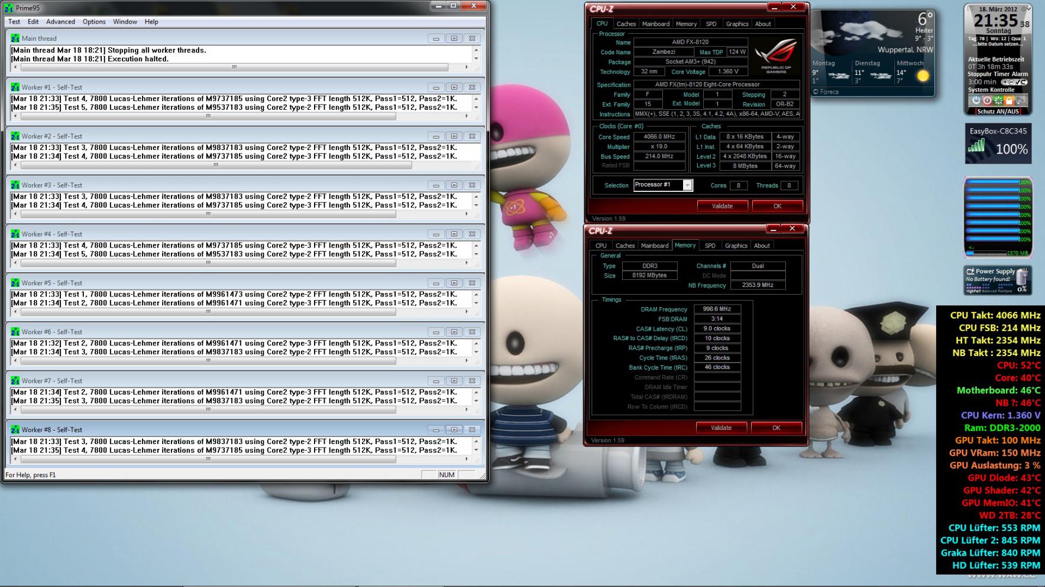Click the Worker #6 horizontal scroll left arrow

coord(15,360)
